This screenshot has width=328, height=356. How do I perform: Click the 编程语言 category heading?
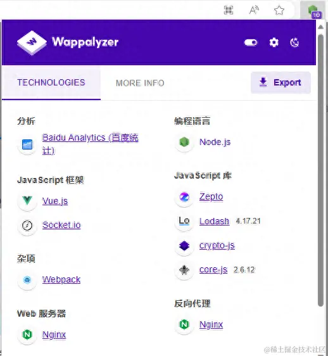192,121
